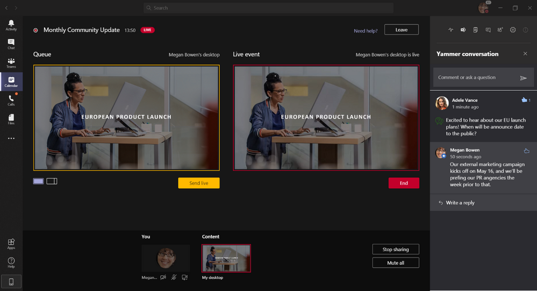Click your video thumbnail under You
The height and width of the screenshot is (291, 537).
click(x=166, y=258)
